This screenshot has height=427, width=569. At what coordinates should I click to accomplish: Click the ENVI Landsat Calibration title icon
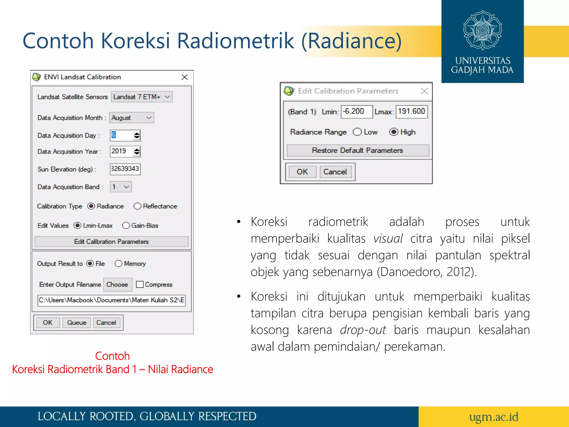(x=36, y=77)
